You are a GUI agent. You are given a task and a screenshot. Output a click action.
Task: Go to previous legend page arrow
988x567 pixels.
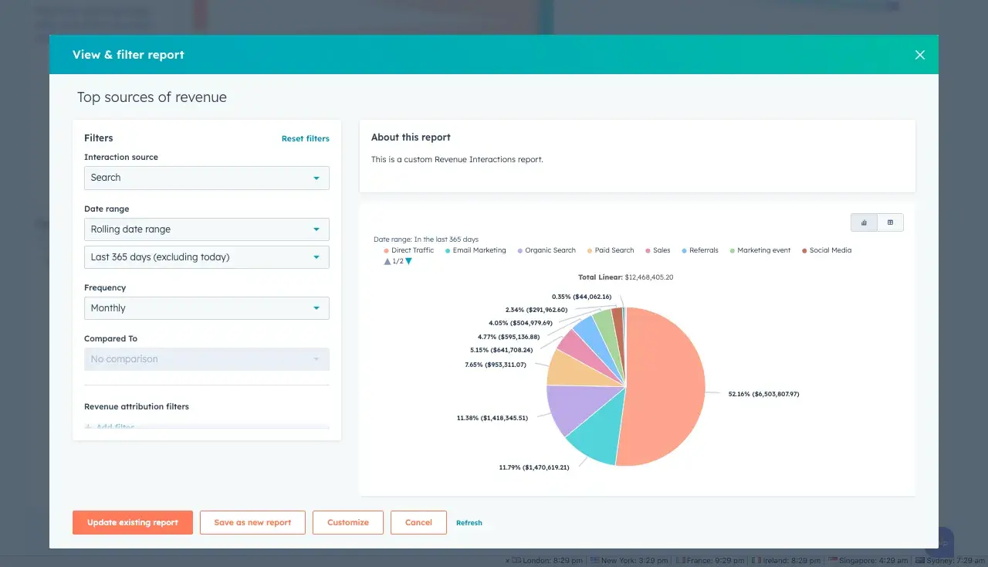pos(387,262)
